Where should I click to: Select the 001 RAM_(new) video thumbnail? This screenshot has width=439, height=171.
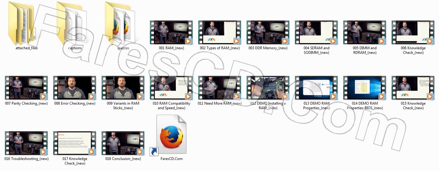click(x=171, y=32)
